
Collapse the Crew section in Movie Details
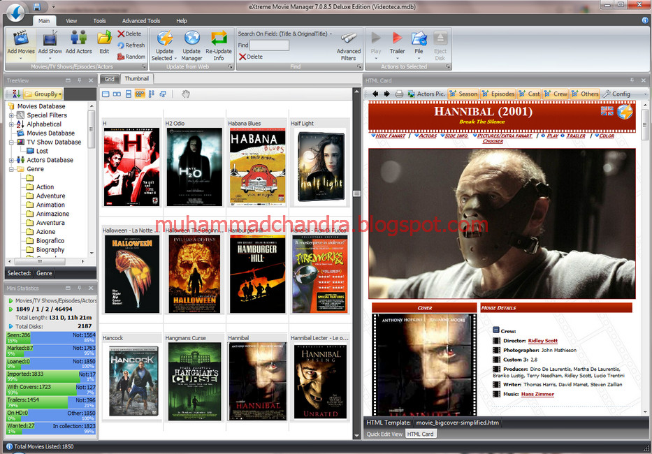pos(495,330)
